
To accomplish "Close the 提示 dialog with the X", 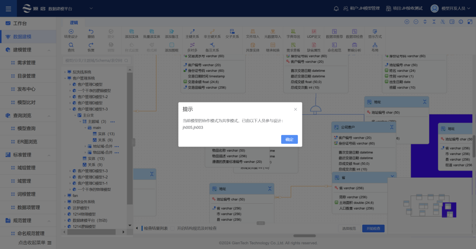I will pyautogui.click(x=295, y=110).
